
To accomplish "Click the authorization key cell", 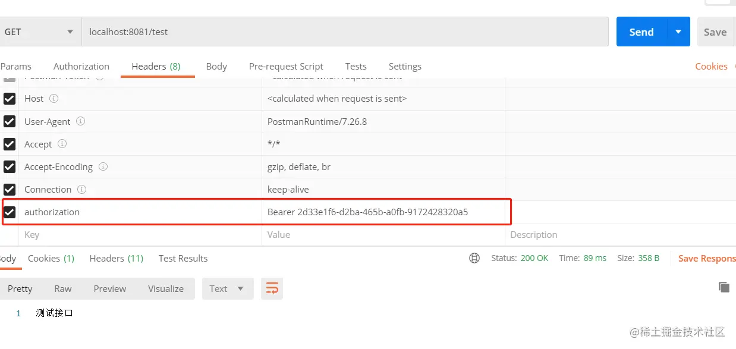I will [x=140, y=212].
